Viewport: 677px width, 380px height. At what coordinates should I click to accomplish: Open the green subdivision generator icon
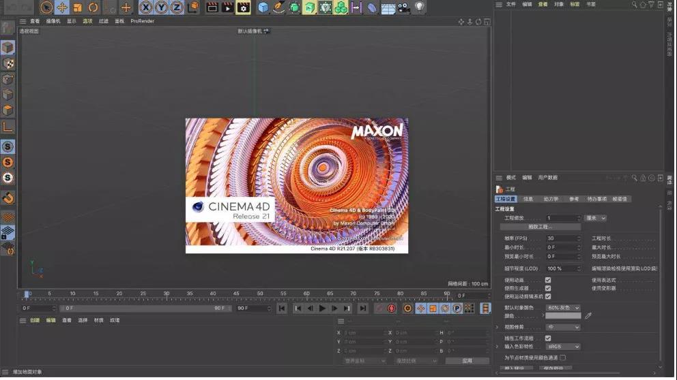294,7
